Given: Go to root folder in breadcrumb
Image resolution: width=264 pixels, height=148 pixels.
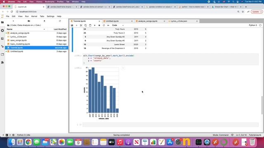Looking at the screenshot, I should [8, 25].
